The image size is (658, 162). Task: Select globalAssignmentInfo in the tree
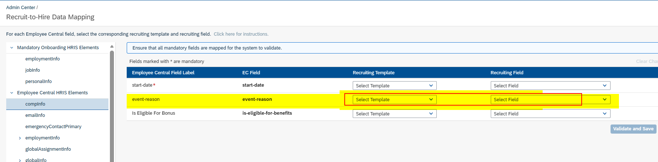48,149
